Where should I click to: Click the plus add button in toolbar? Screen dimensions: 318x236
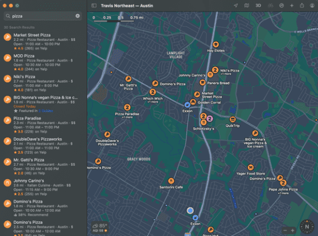(x=291, y=6)
